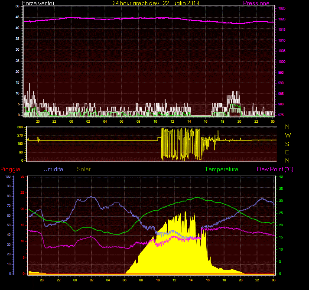The height and width of the screenshot is (290, 309).
Task: Click blue humidity axis value '60'
Action: [9, 216]
